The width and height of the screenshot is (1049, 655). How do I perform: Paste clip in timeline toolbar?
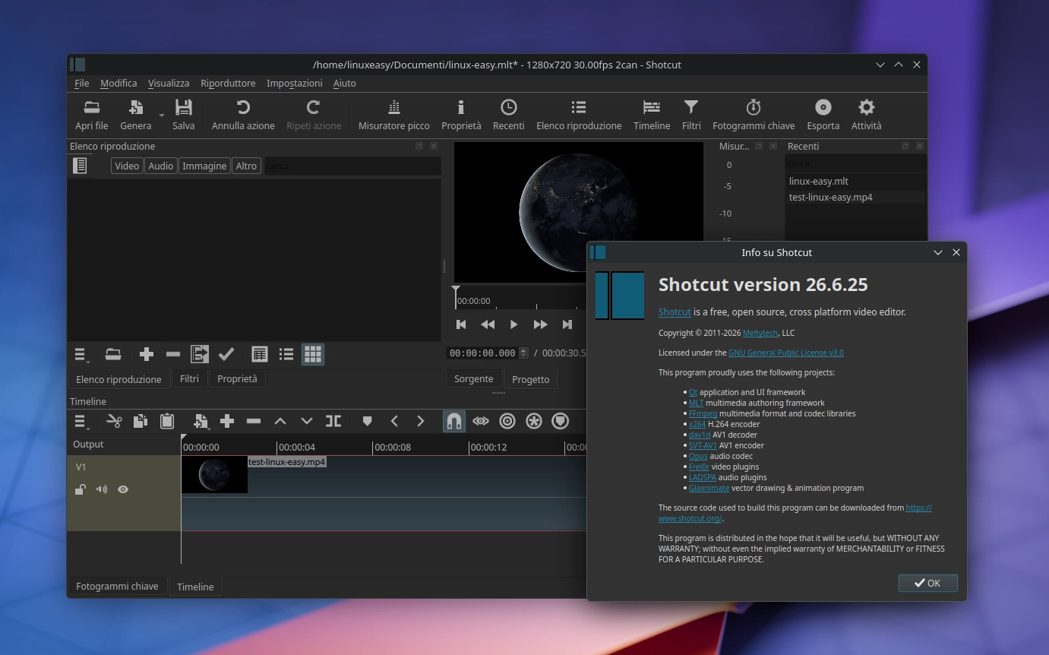167,421
